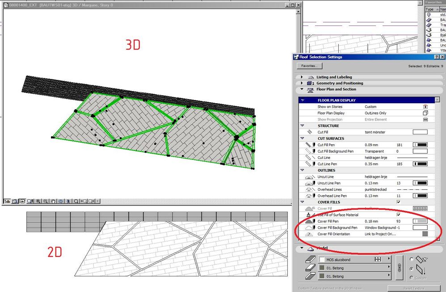Select the Pan hand tool in 3D window
Screen dimensions: 446x292
53,201
